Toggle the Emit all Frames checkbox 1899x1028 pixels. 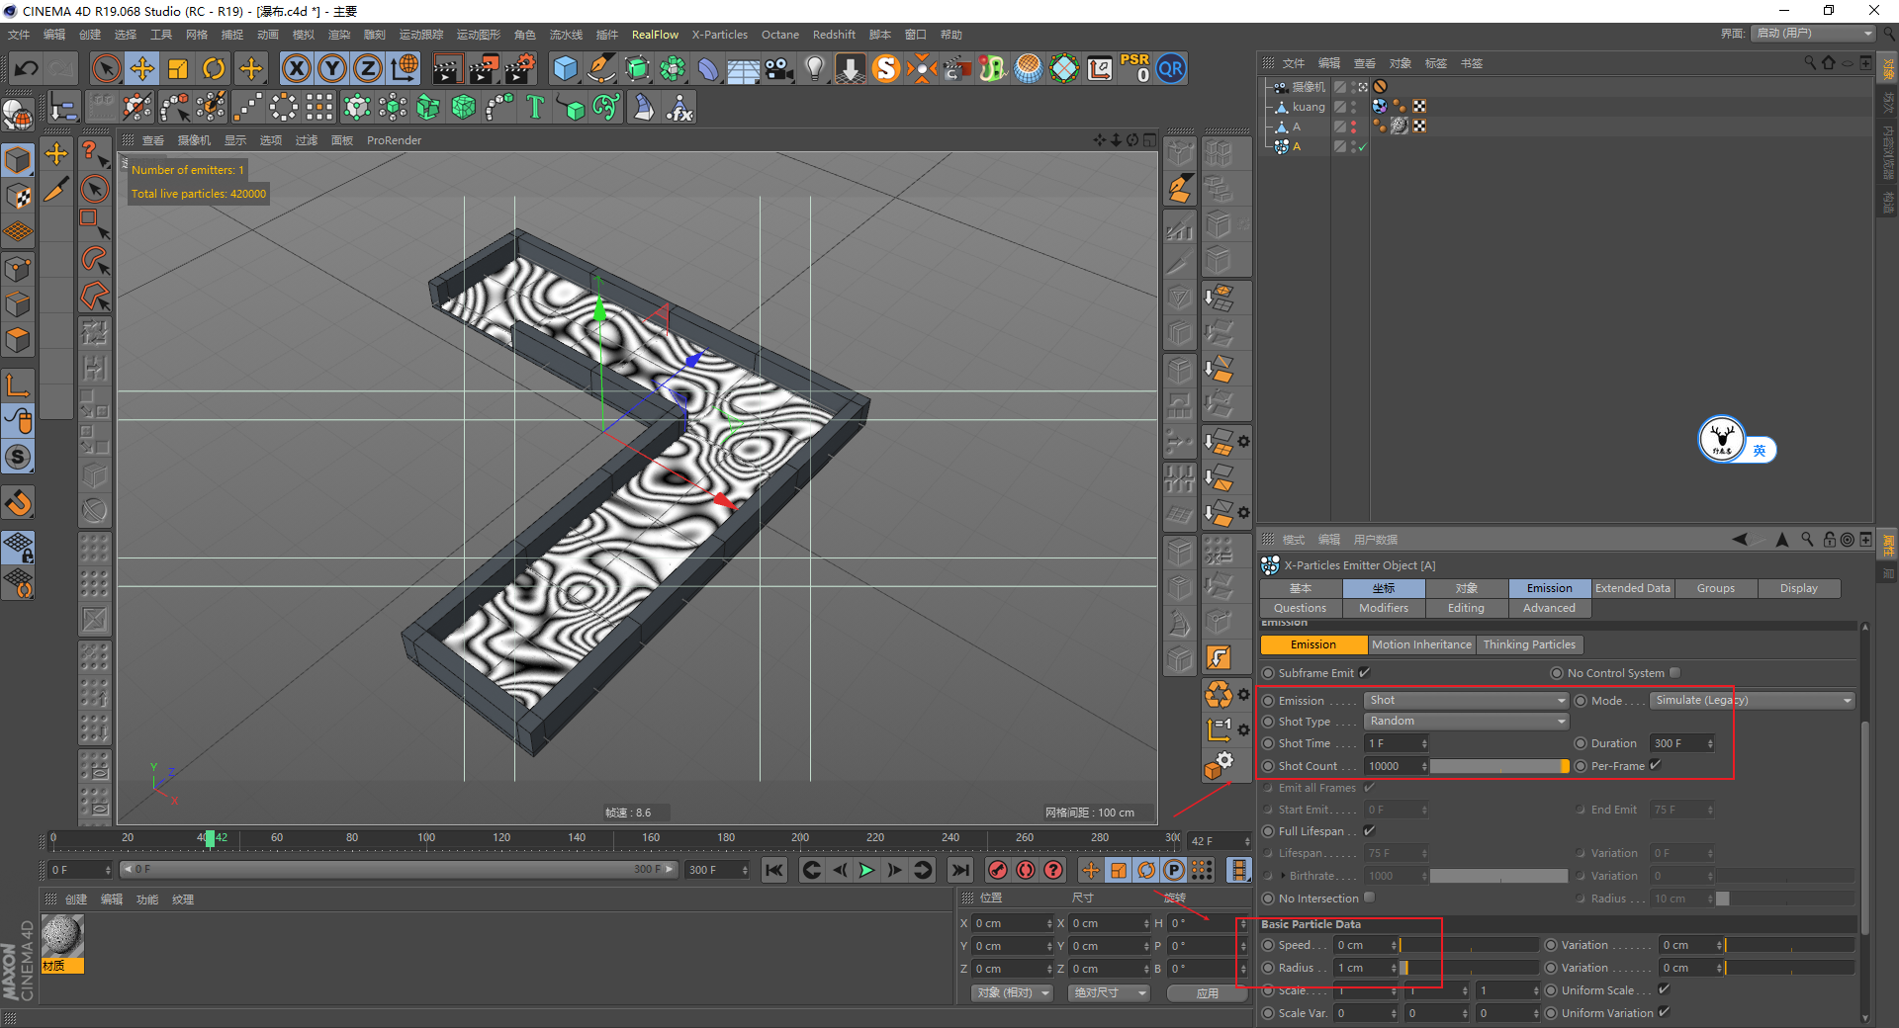[x=1370, y=787]
